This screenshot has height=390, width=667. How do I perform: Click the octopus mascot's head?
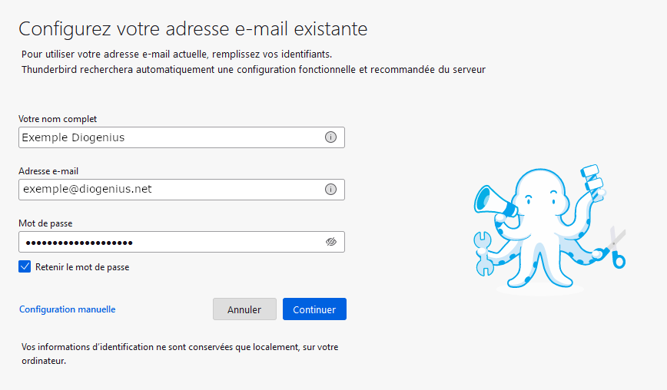[541, 191]
